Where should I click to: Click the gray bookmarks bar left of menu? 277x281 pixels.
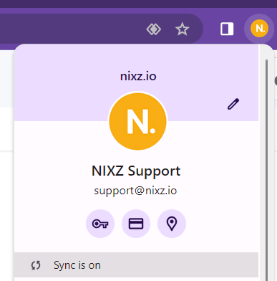tap(7, 79)
